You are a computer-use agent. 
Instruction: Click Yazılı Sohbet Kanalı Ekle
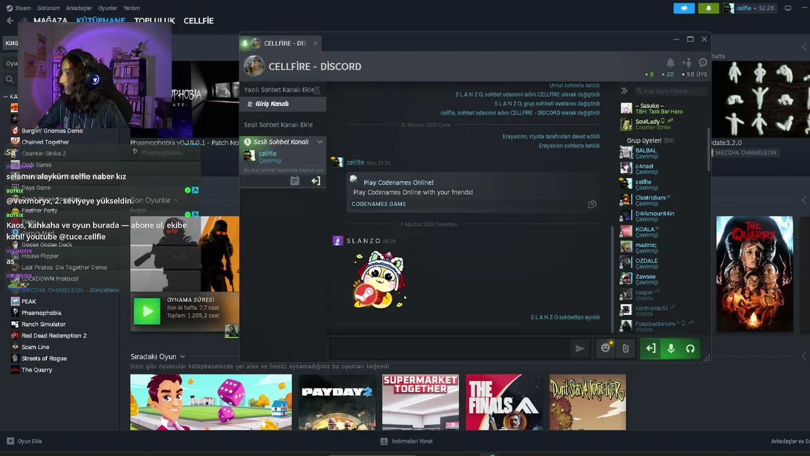(279, 90)
